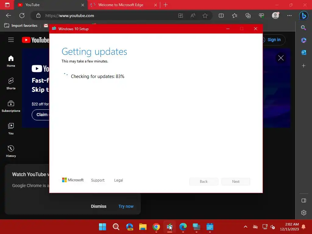Viewport: 312px width, 234px height.
Task: Open the Favorites list icon
Action: pyautogui.click(x=235, y=16)
